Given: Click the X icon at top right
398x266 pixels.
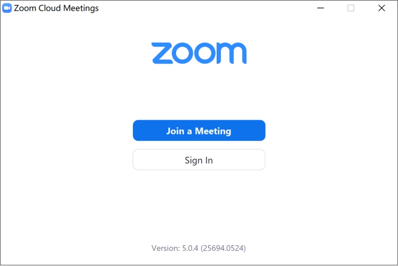Looking at the screenshot, I should (381, 8).
